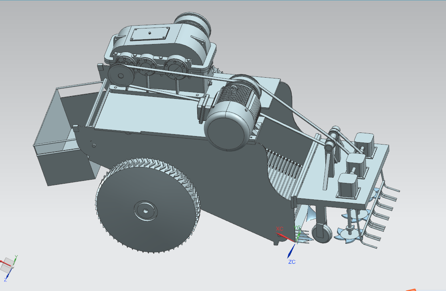Select the small twin pulley on front platform

(x=332, y=138)
